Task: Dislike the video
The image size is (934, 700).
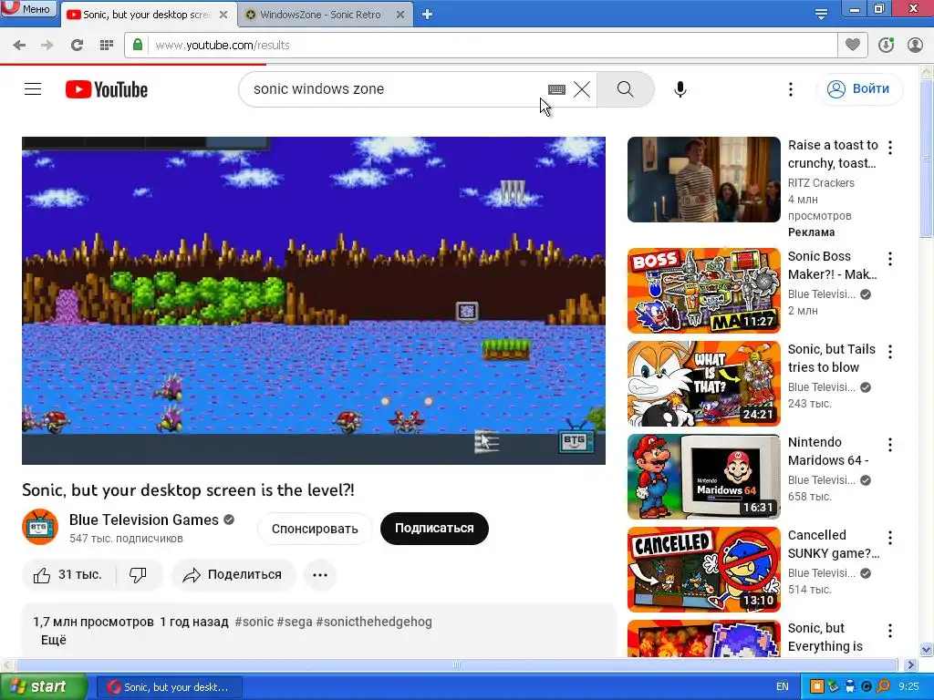Action: click(139, 575)
